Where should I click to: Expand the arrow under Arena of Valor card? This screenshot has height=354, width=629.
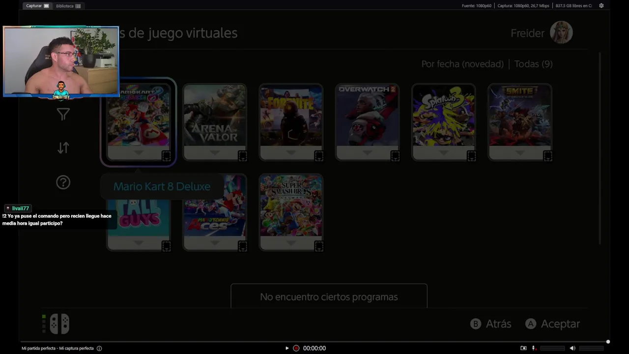coord(215,153)
